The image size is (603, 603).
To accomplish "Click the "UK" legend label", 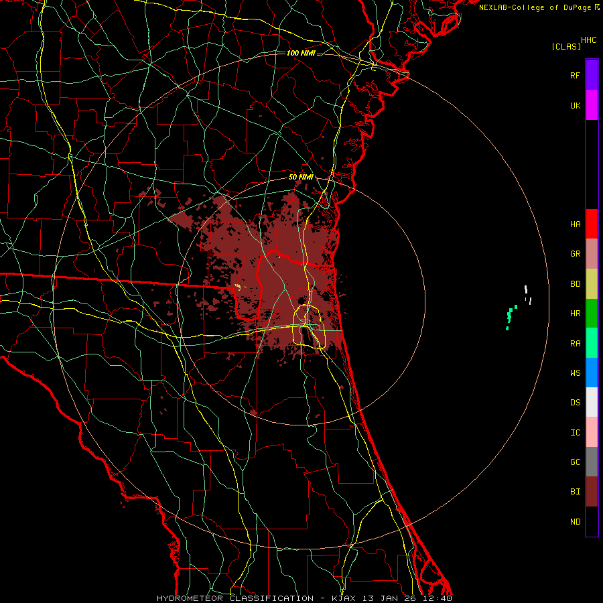I will click(575, 105).
